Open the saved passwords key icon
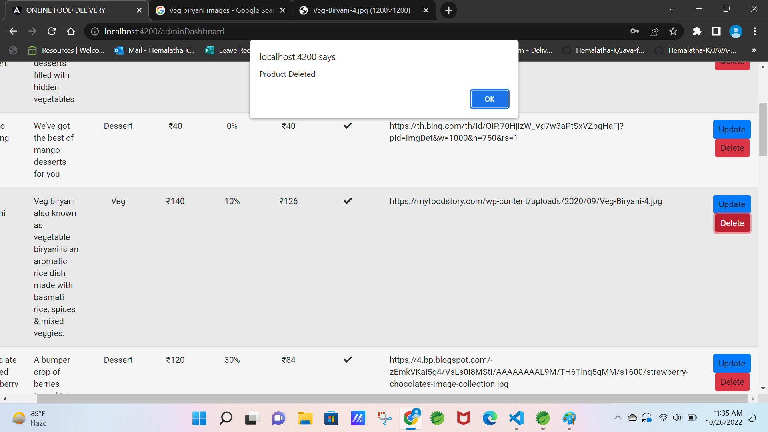The width and height of the screenshot is (768, 432). [635, 31]
